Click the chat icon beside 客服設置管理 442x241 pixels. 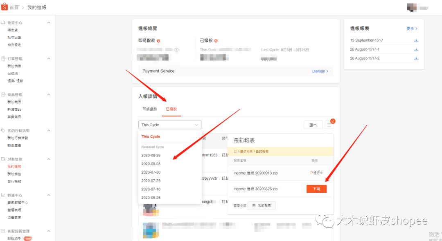click(x=3, y=231)
